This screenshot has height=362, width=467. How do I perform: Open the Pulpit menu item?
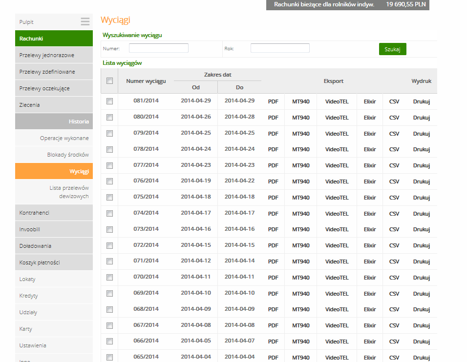click(54, 22)
